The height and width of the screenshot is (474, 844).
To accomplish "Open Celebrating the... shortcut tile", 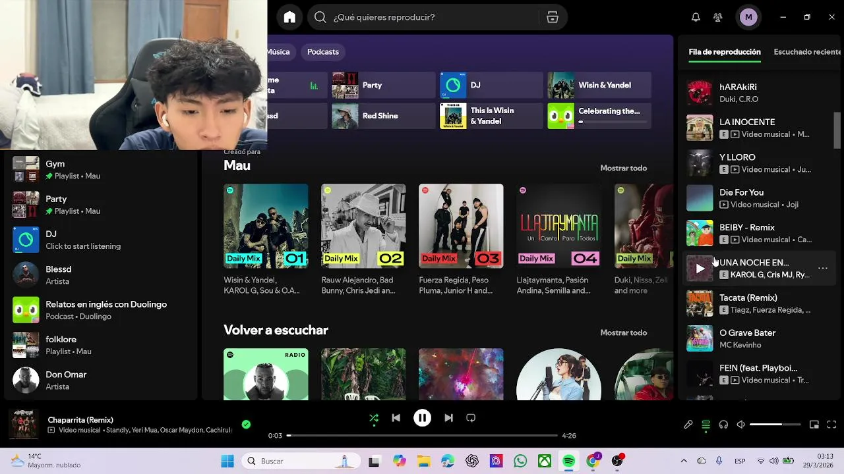I will (x=599, y=116).
